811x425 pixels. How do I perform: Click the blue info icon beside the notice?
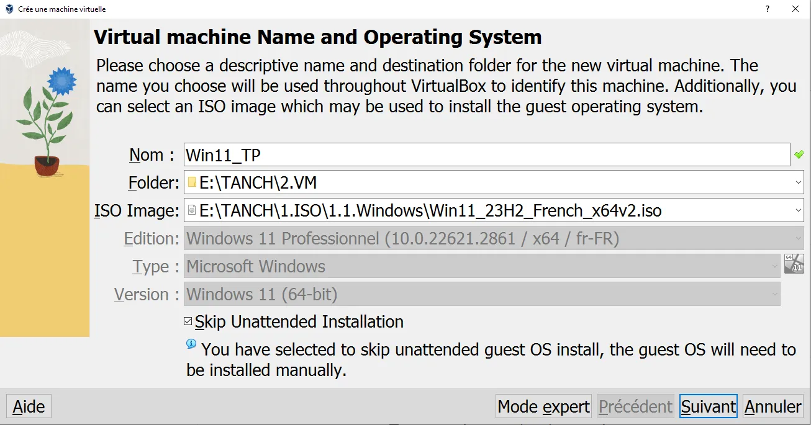(x=191, y=344)
